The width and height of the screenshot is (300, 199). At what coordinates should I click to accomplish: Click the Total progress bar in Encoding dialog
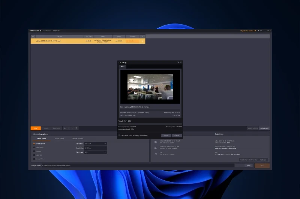tap(150, 124)
